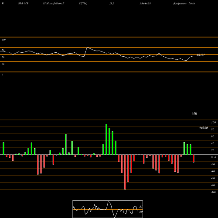218x218 pixels.
Task: Click the 'MR' label above the bar chart
Action: pyautogui.click(x=194, y=113)
